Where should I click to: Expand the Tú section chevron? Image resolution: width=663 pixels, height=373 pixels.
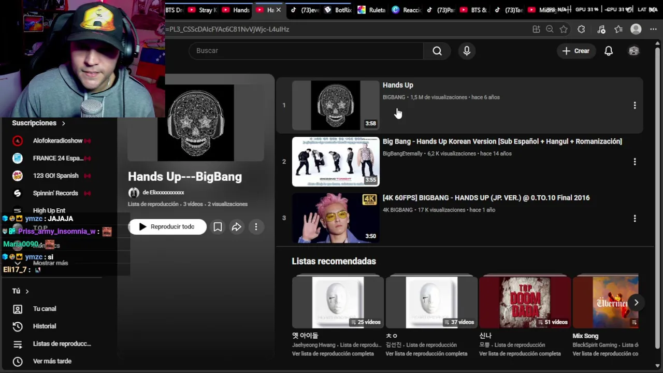[27, 292]
